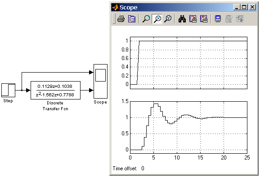Viewport: 260px width, 177px height.
Task: Click the Scope window title text
Action: pyautogui.click(x=129, y=8)
